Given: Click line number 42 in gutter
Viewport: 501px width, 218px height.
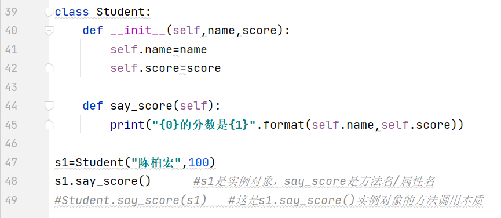Looking at the screenshot, I should pos(12,68).
